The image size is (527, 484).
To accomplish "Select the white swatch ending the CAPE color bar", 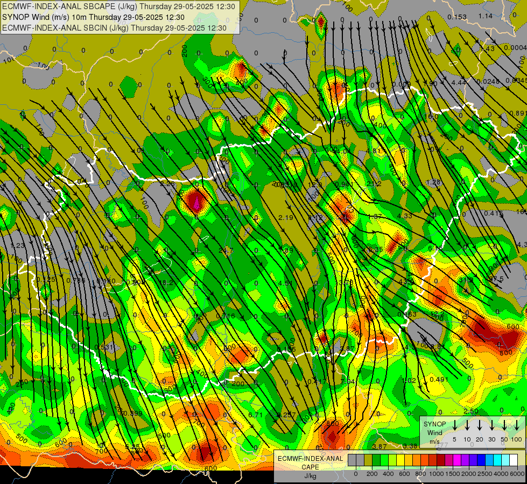I will pos(514,460).
